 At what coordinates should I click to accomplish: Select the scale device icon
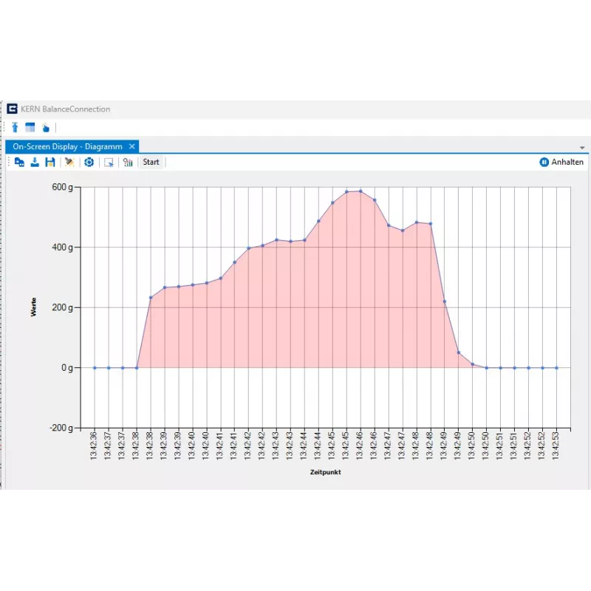point(14,127)
